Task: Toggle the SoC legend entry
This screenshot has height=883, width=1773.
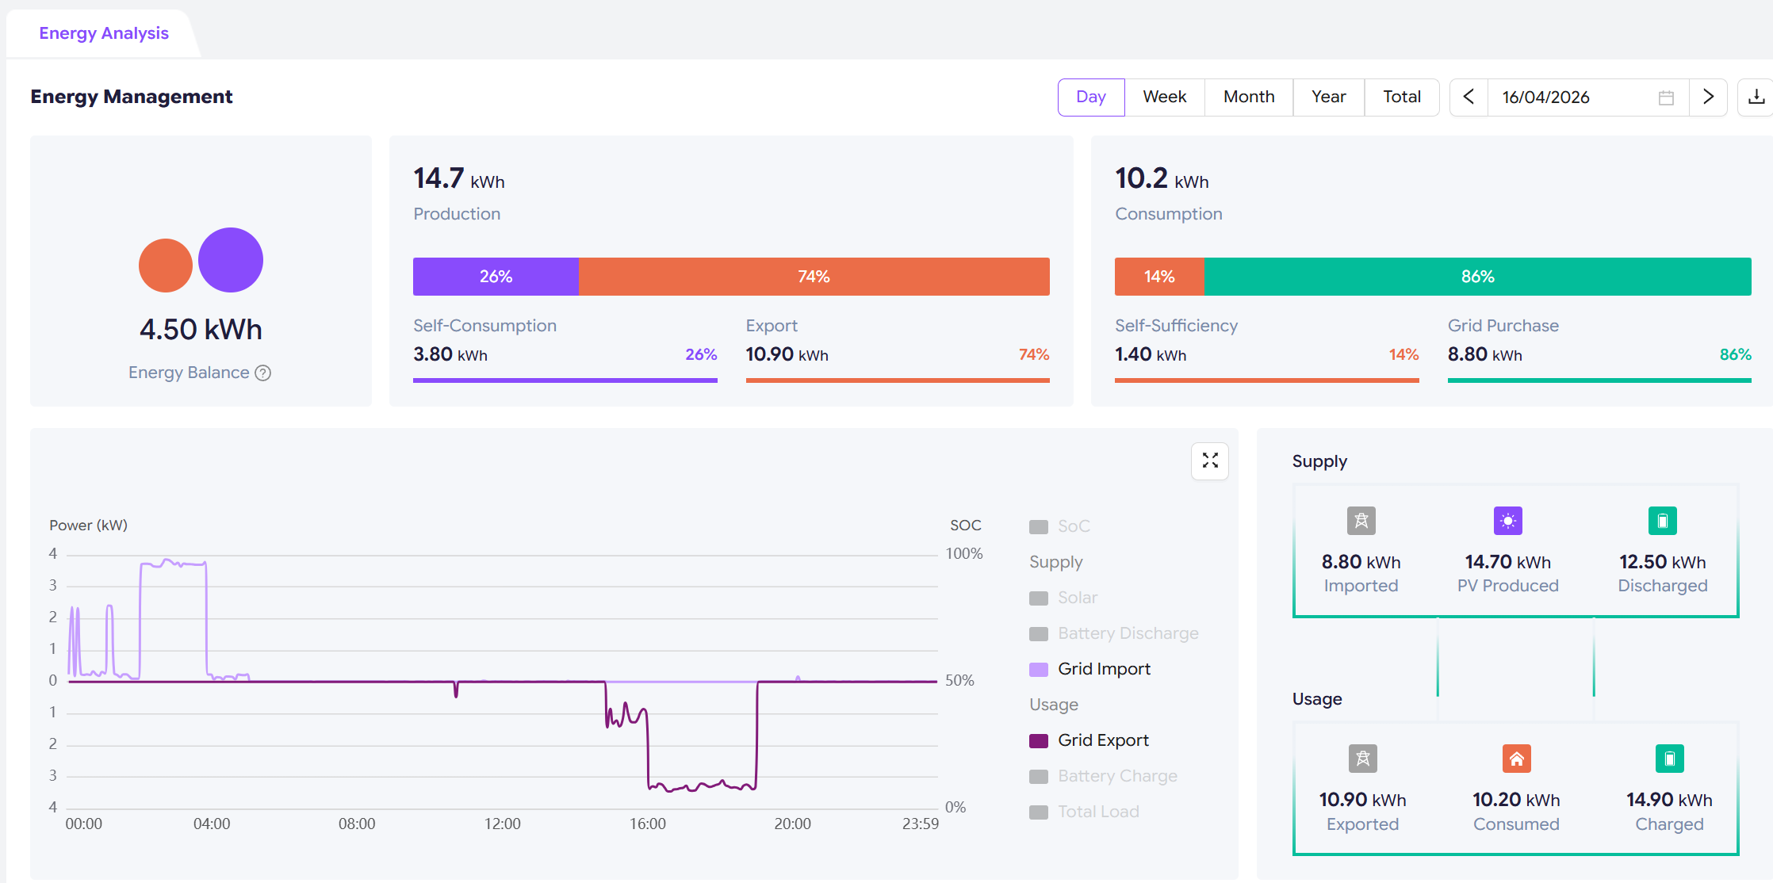Action: pos(1059,526)
